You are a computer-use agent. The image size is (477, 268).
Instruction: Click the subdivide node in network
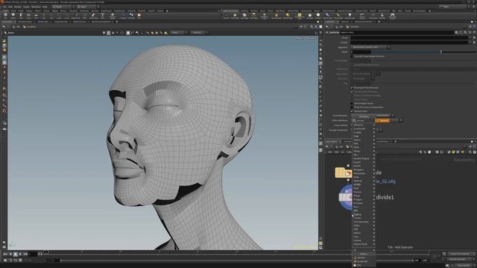tap(346, 197)
